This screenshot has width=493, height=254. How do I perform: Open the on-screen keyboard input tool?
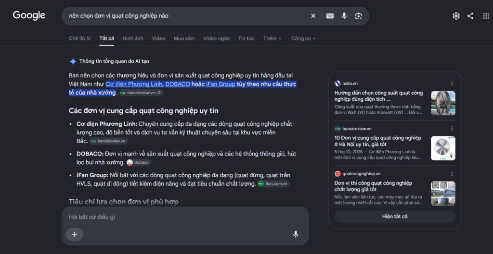[x=330, y=16]
